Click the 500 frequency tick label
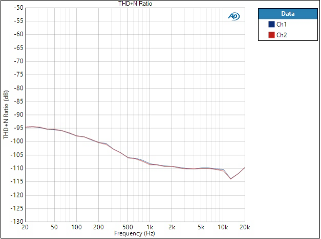The height and width of the screenshot is (239, 321). [127, 227]
